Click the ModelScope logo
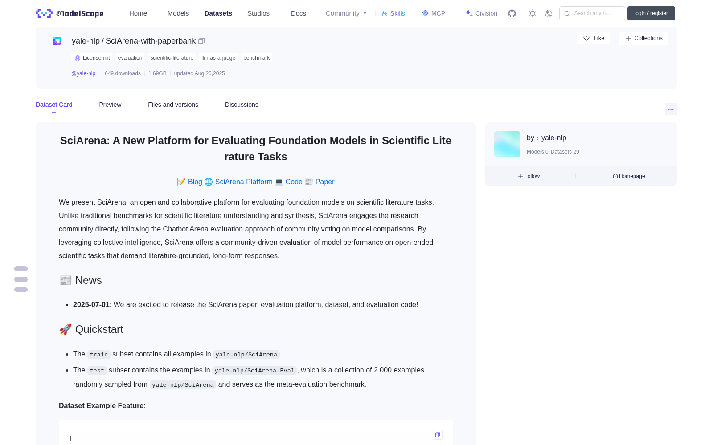 [x=70, y=13]
